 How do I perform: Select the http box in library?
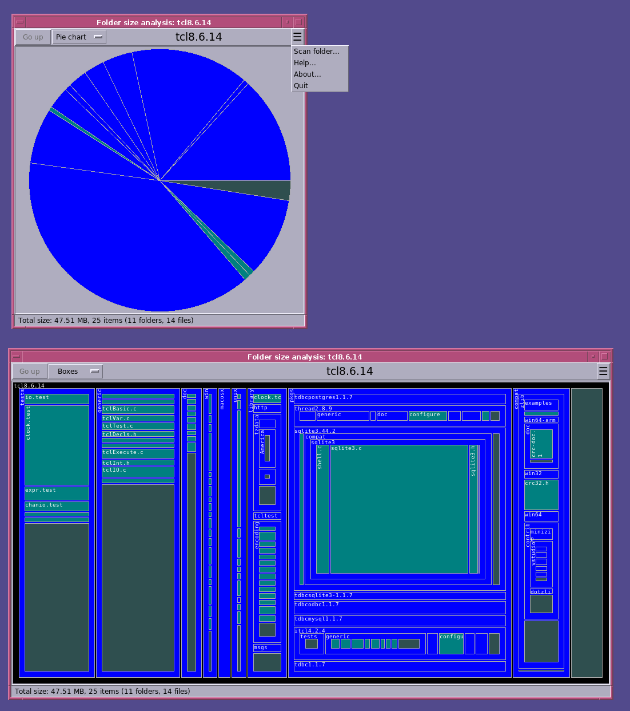(x=267, y=409)
